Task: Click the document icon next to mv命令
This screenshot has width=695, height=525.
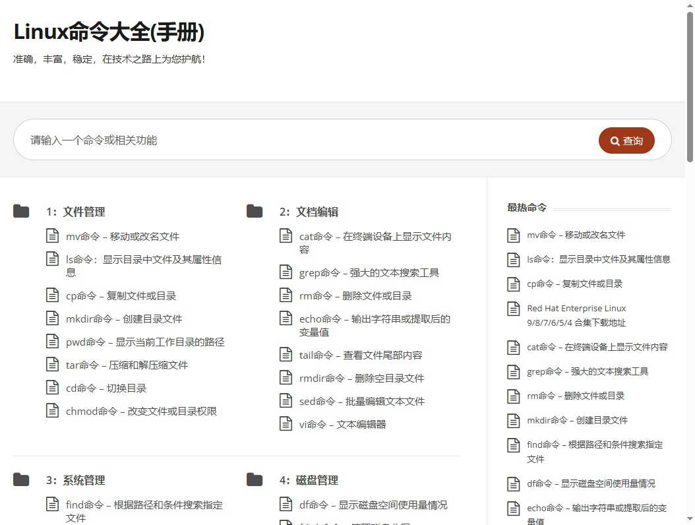Action: (53, 235)
